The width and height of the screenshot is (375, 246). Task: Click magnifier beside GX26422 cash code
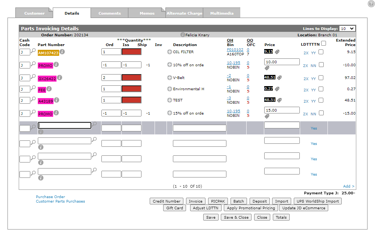tap(33, 78)
